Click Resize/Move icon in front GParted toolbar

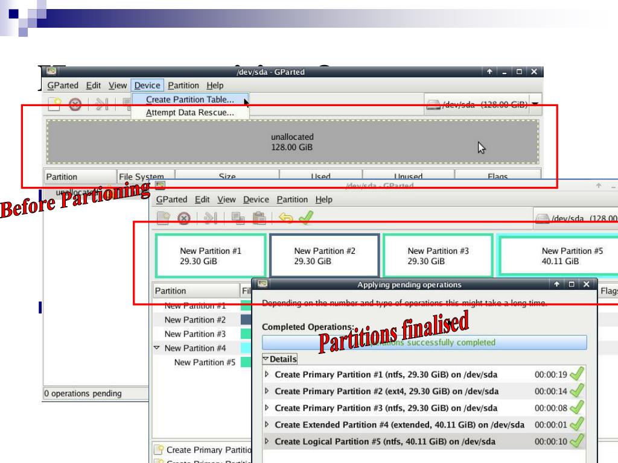211,218
